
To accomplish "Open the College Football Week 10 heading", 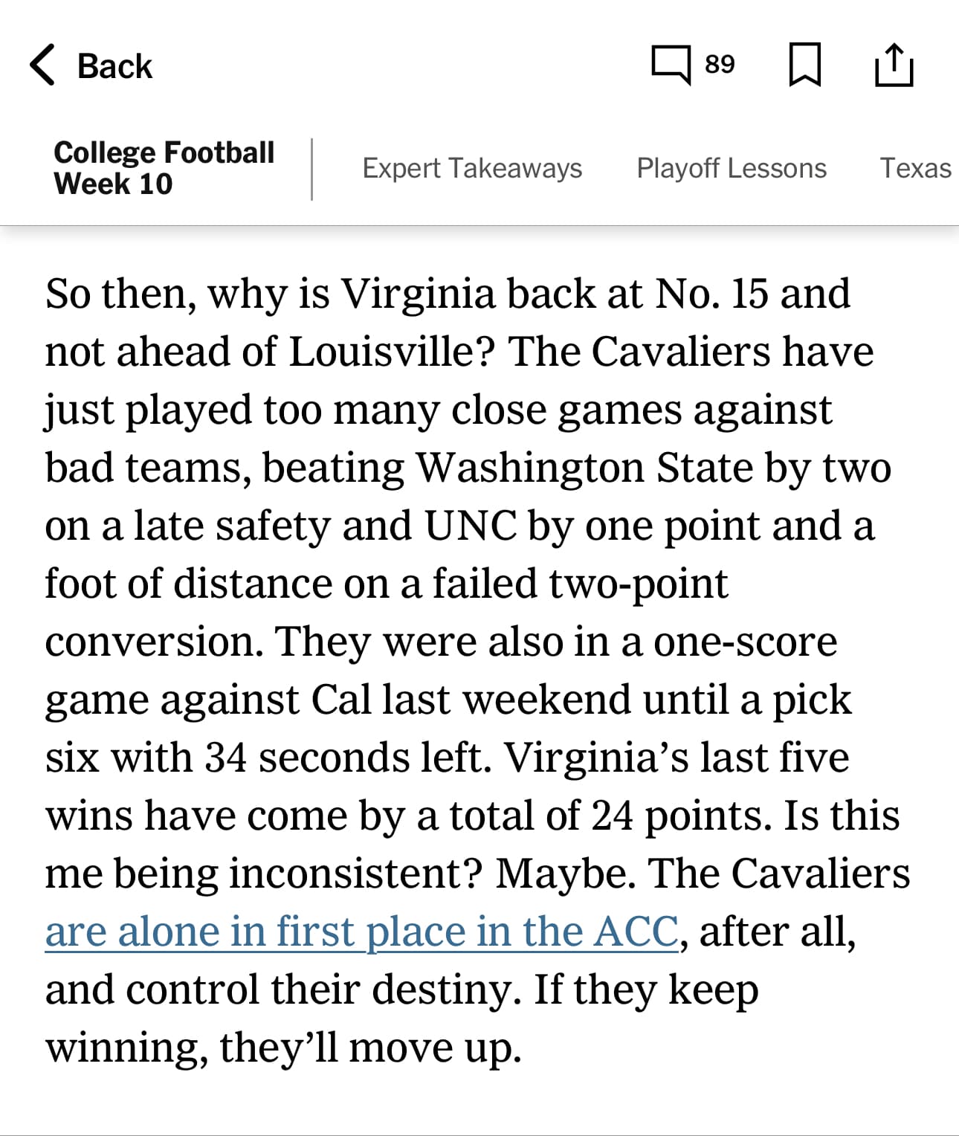I will (164, 168).
